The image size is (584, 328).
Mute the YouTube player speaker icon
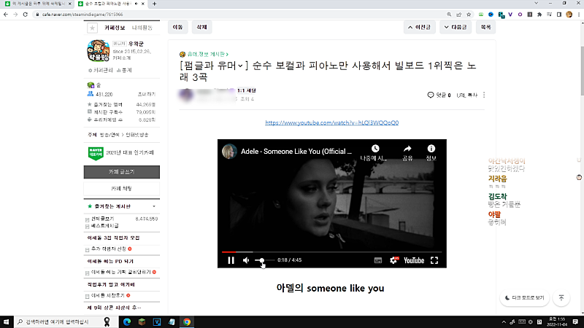pos(246,260)
